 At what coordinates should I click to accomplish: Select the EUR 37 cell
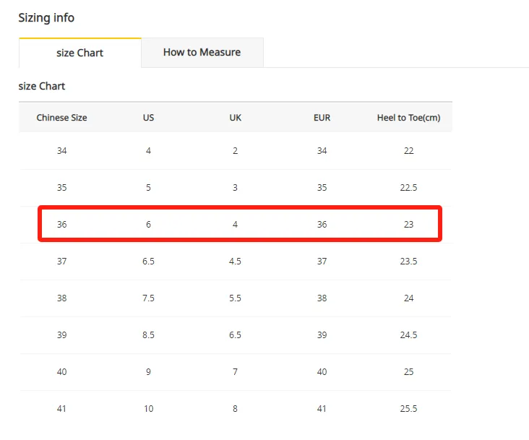pyautogui.click(x=322, y=261)
